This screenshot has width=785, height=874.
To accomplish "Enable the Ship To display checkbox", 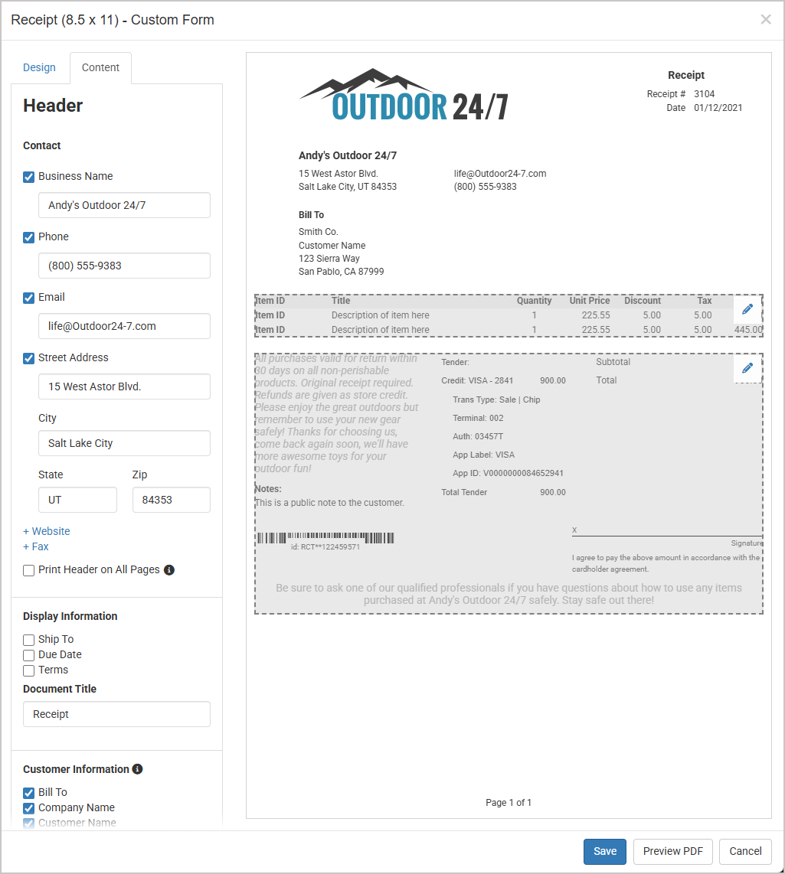I will coord(28,639).
